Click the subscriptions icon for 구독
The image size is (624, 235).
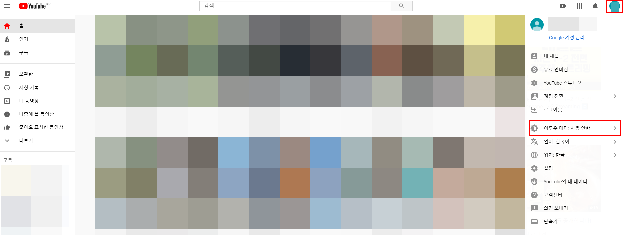[7, 53]
